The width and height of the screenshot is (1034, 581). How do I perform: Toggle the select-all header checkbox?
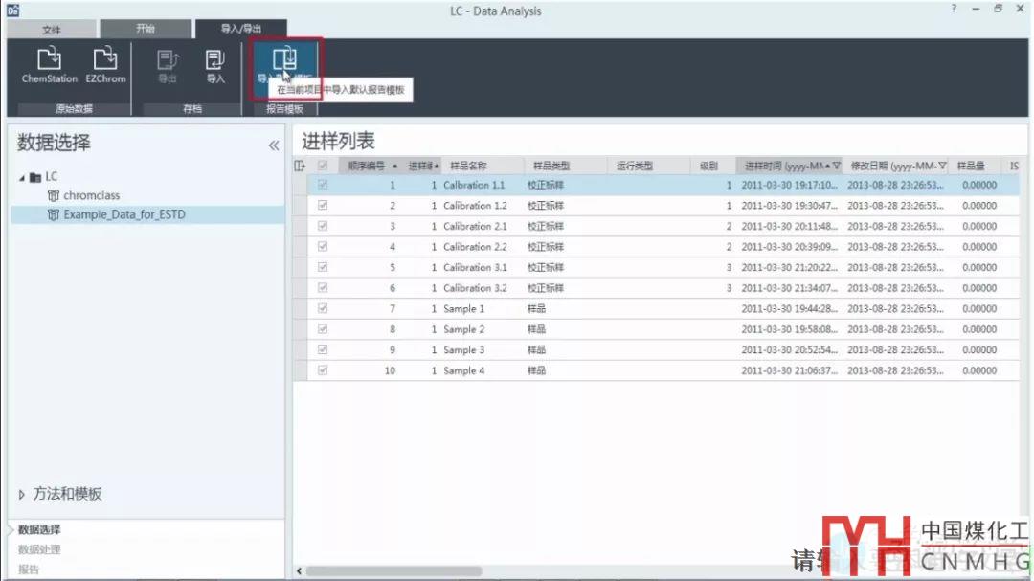(x=323, y=166)
